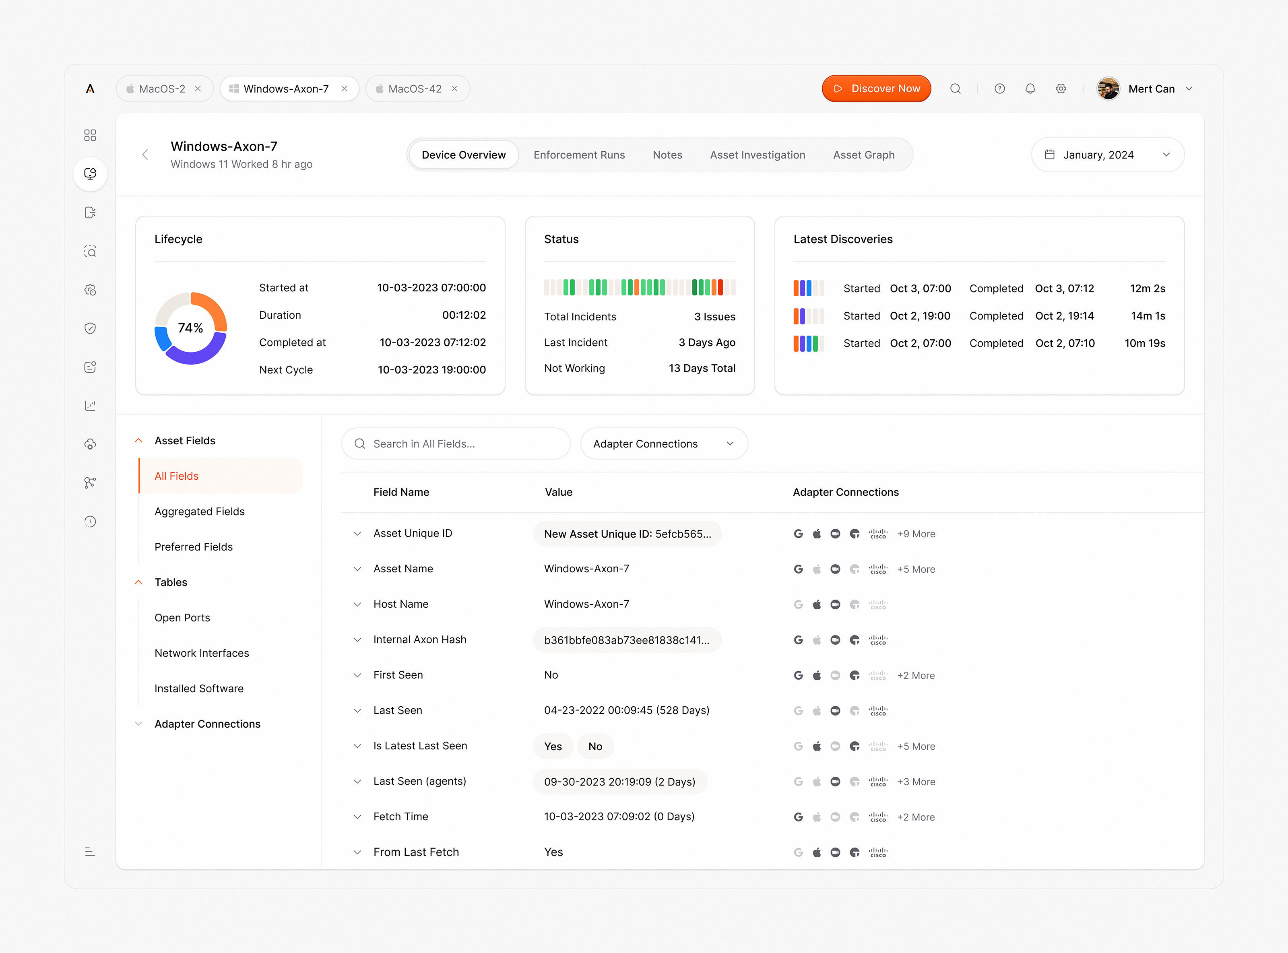Switch to the Enforcement Runs tab

pyautogui.click(x=579, y=155)
